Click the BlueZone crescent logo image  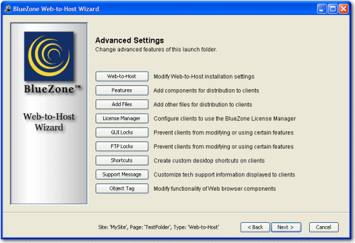coord(49,56)
